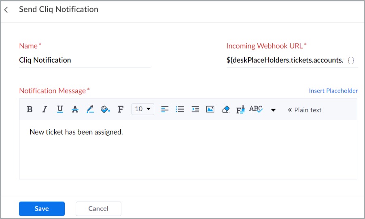365x219 pixels.
Task: Open the font color picker tool
Action: tap(90, 109)
